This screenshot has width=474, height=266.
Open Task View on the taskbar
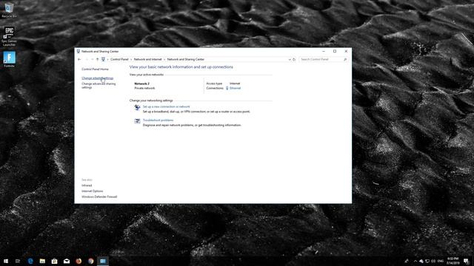(x=18, y=261)
